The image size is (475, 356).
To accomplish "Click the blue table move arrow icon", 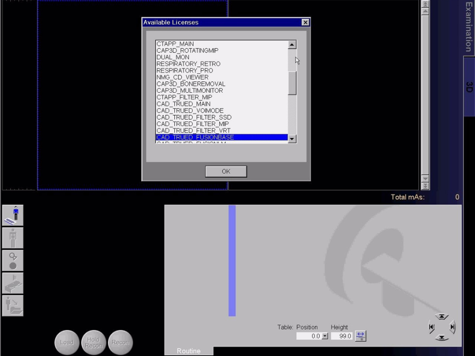I will point(360,336).
